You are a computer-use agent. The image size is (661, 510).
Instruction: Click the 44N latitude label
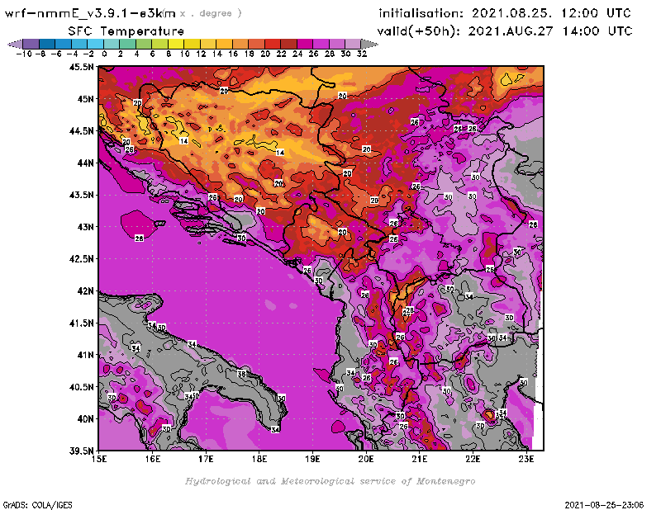pyautogui.click(x=85, y=163)
